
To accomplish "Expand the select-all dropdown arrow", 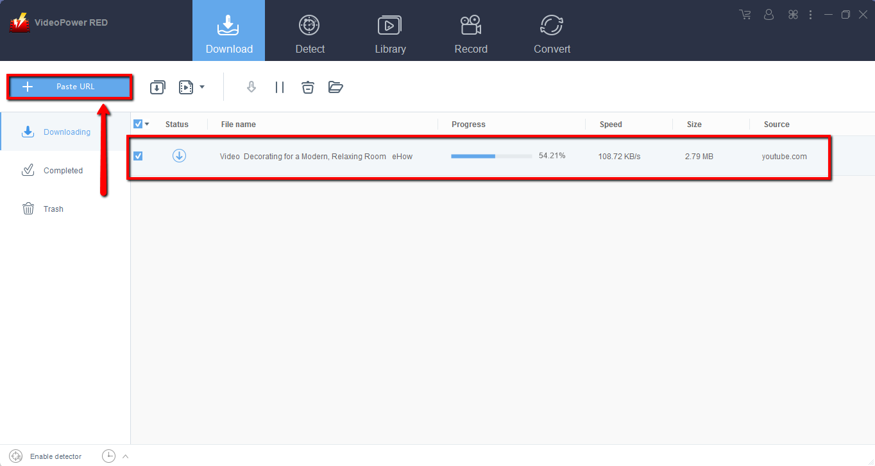I will 146,123.
